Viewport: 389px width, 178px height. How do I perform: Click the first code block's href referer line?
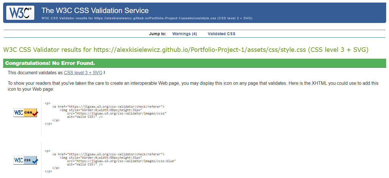click(108, 107)
